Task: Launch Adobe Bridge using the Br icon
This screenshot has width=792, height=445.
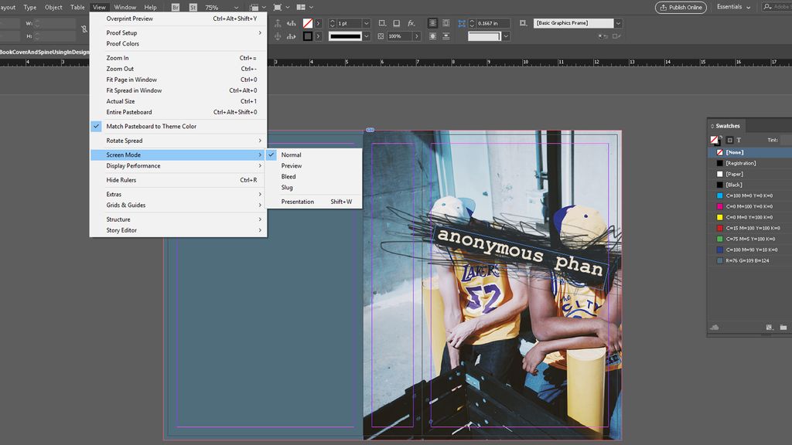Action: tap(176, 7)
